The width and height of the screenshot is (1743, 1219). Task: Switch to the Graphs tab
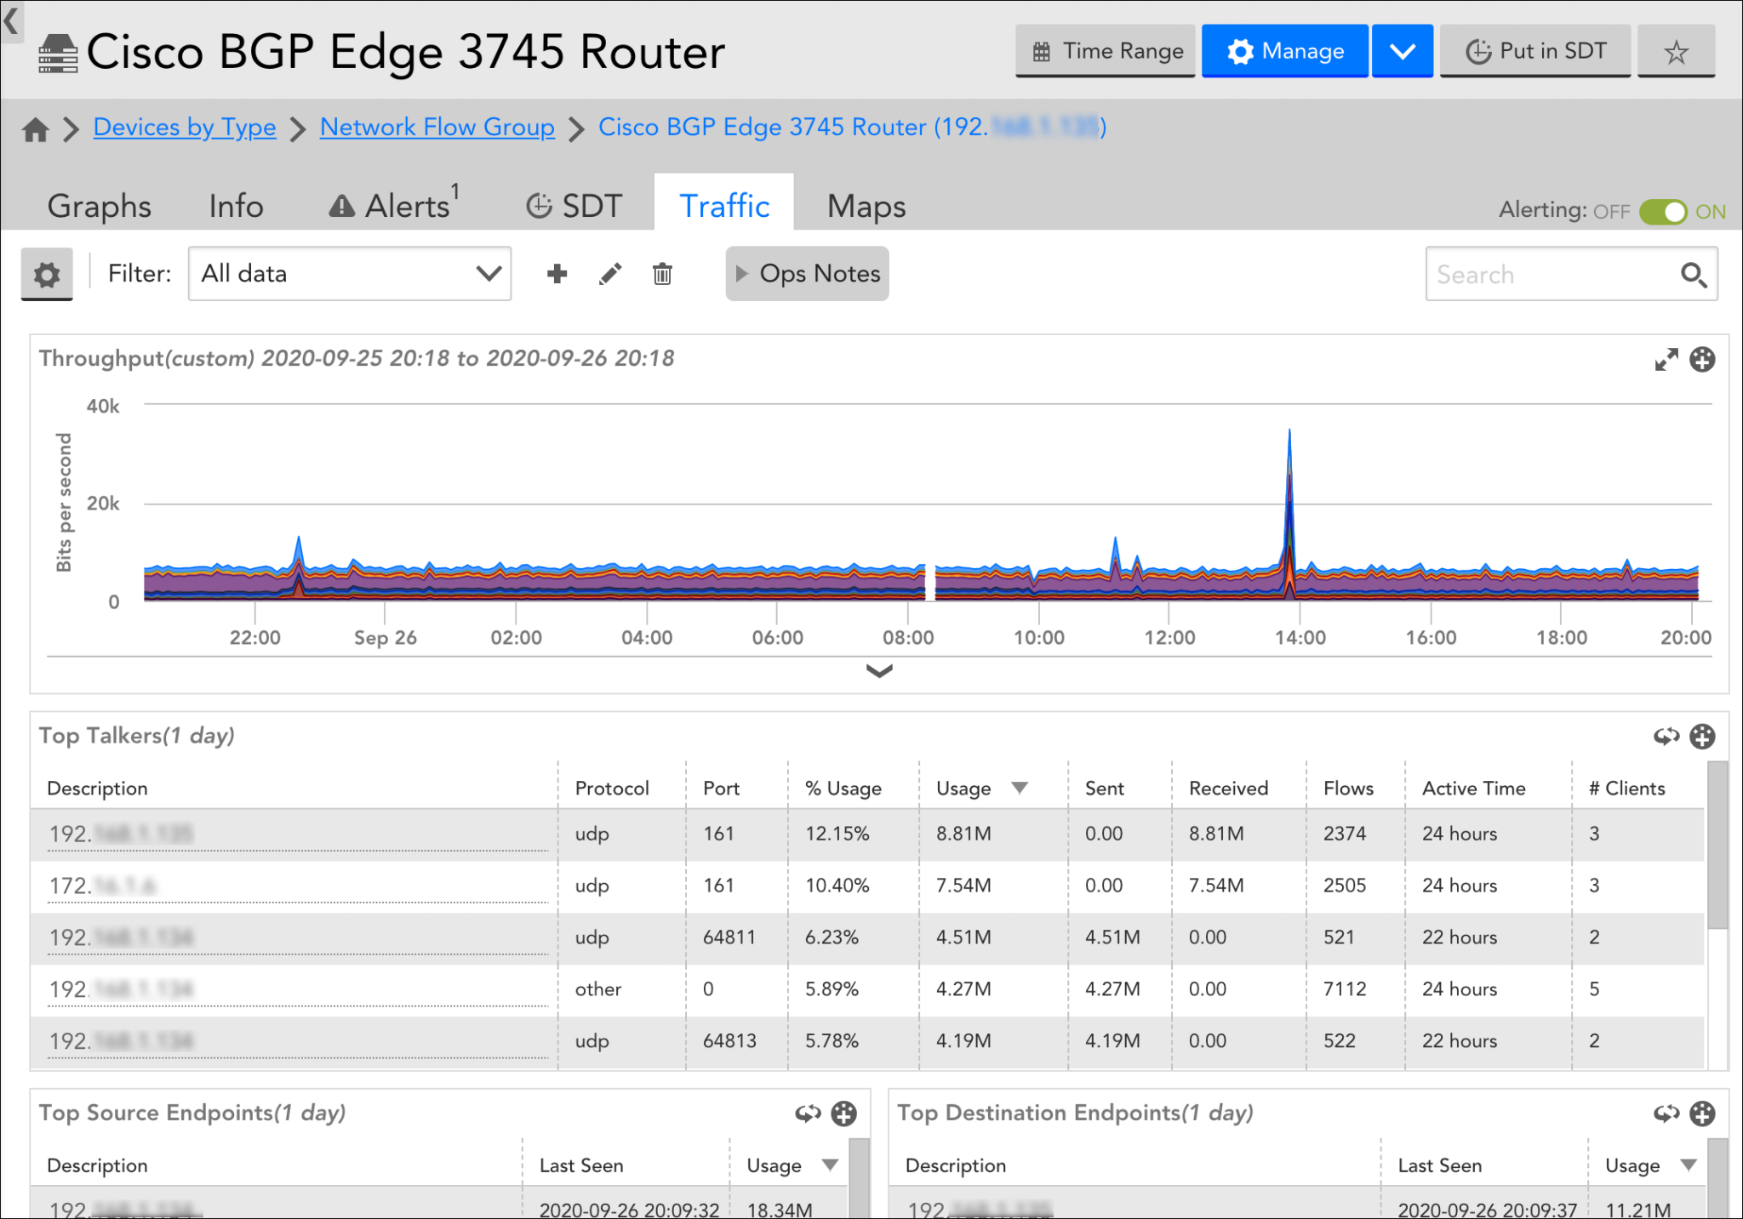point(100,205)
